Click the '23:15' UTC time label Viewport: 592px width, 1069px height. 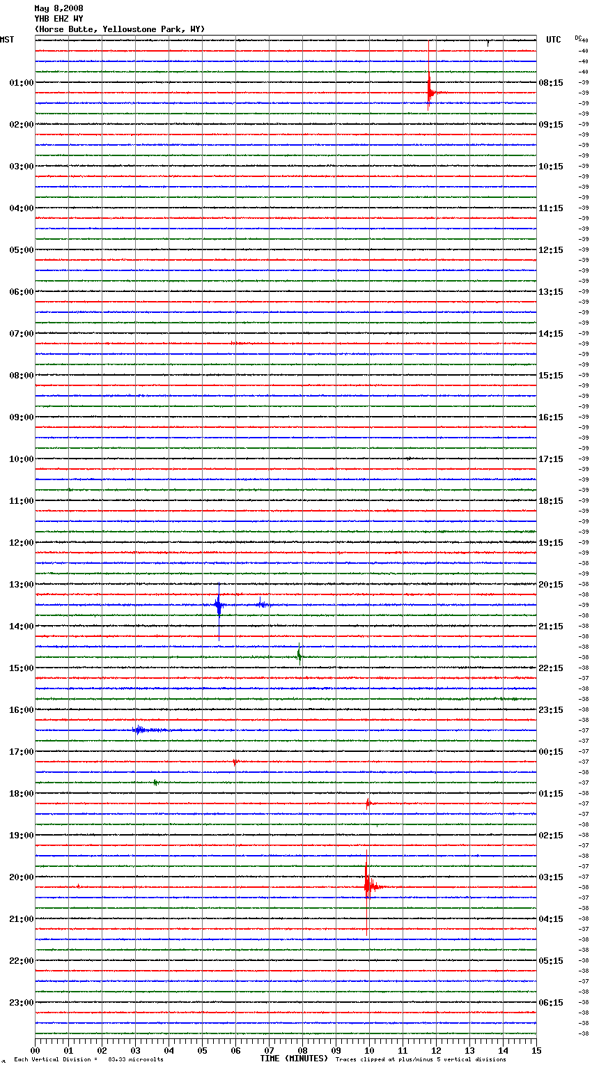pyautogui.click(x=551, y=709)
